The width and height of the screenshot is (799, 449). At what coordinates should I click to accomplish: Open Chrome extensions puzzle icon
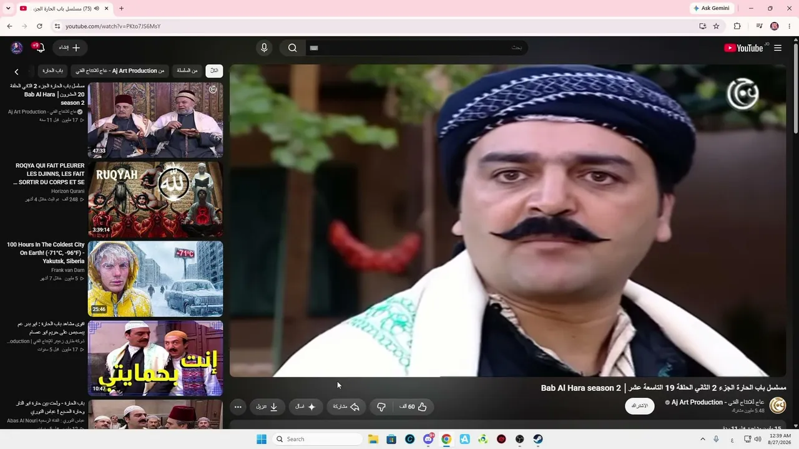(x=737, y=26)
